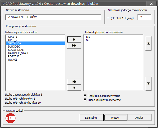The width and height of the screenshot is (158, 128).
Task: Select the highlighted SREDNICA attribute
Action: (35, 43)
